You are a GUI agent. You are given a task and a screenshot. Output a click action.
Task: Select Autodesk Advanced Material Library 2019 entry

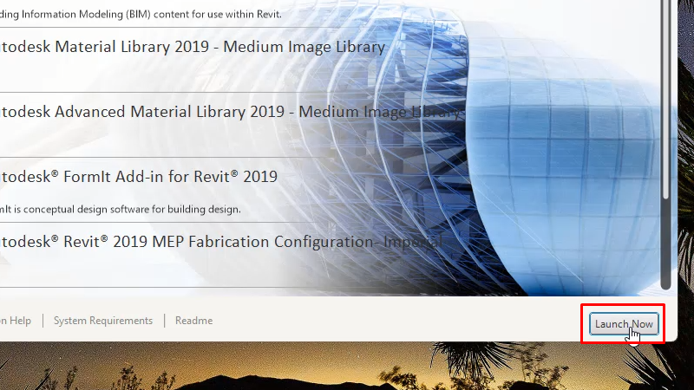[x=226, y=112]
